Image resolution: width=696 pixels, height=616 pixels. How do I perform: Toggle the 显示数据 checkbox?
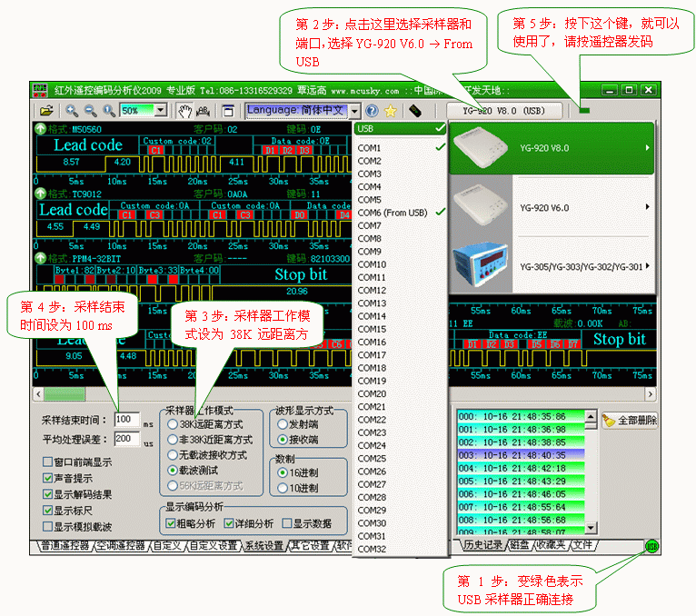[x=287, y=523]
